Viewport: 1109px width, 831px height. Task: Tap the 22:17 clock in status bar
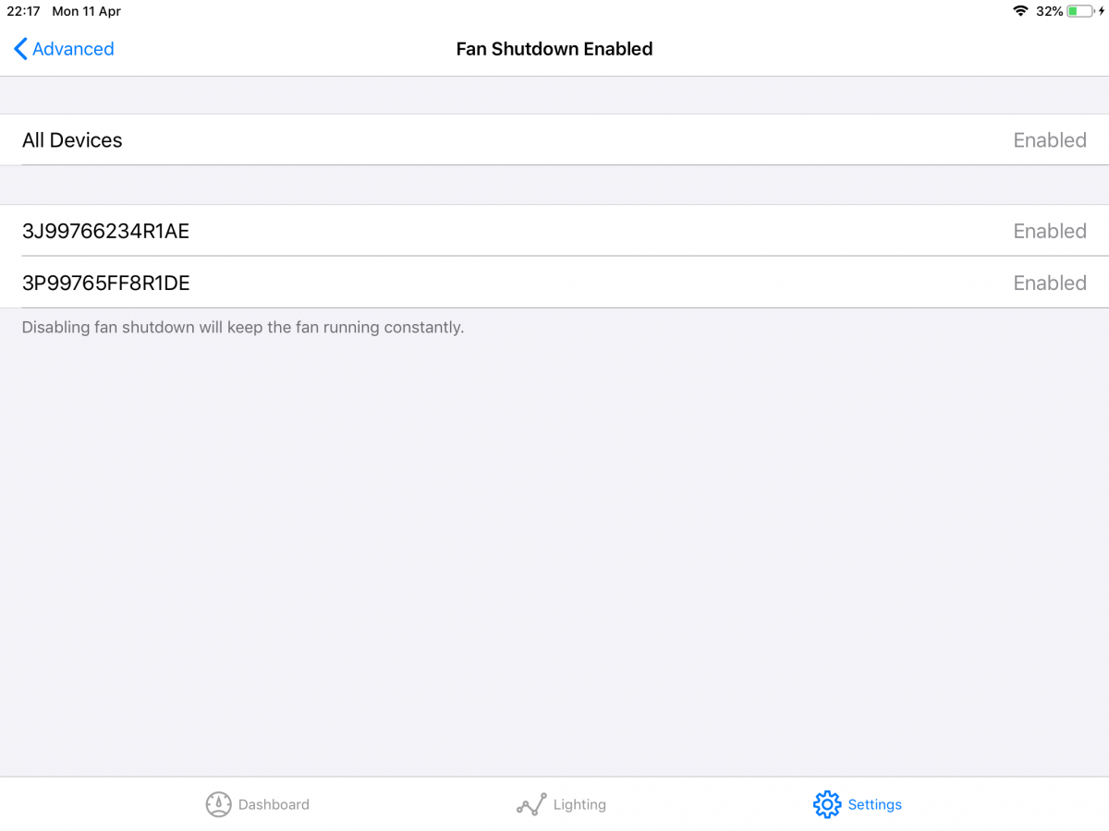[23, 11]
